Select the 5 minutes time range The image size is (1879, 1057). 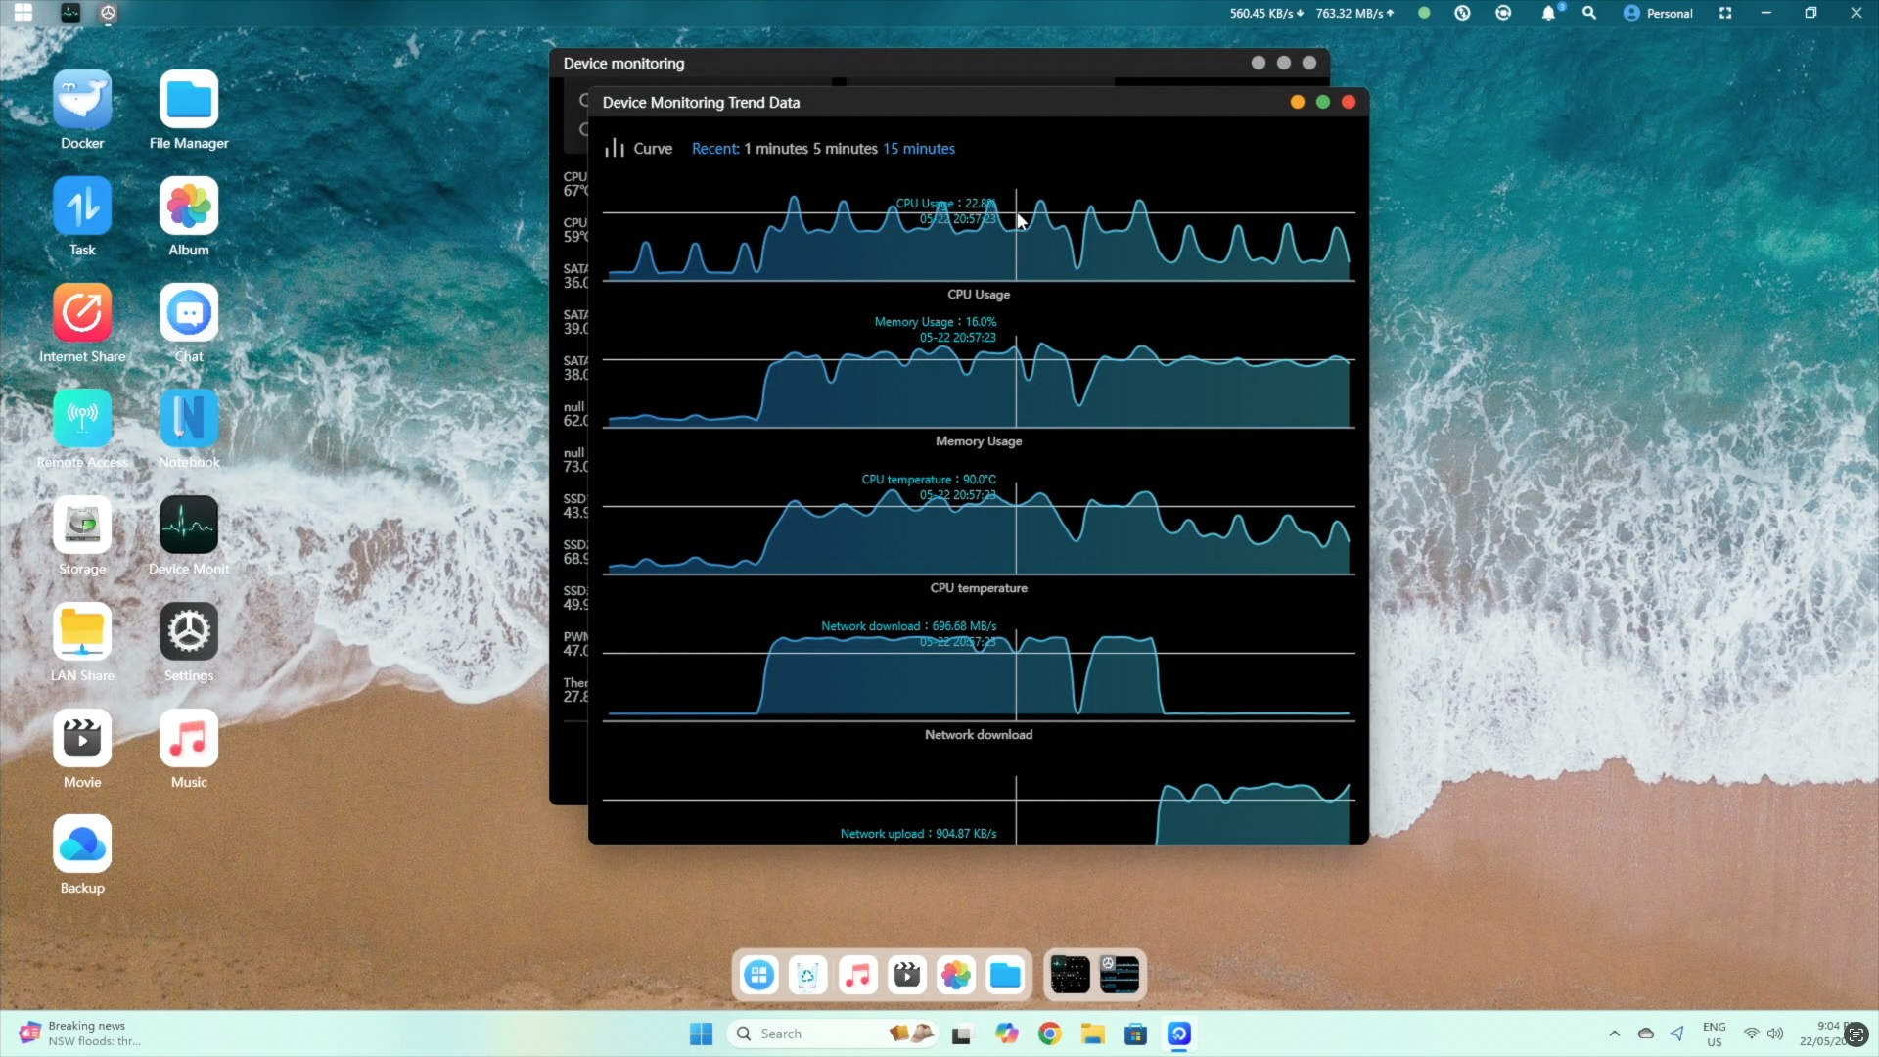coord(845,149)
